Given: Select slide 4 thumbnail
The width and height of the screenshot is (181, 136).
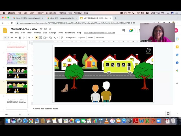Looking at the screenshot, I should 17,73.
